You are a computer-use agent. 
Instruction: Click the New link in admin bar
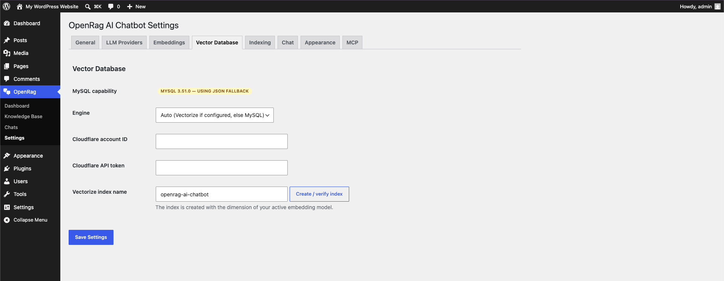tap(140, 6)
